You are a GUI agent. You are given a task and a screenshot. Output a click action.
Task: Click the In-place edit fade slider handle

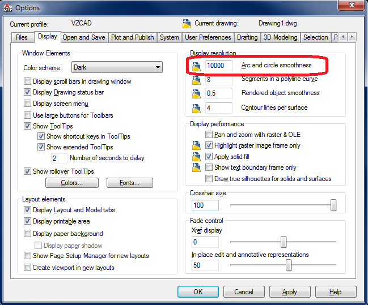(x=289, y=265)
